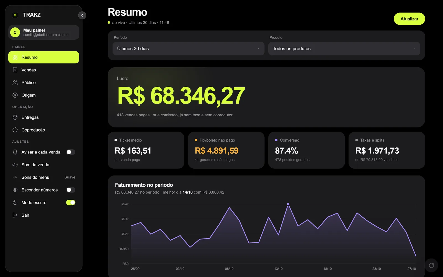The width and height of the screenshot is (443, 277).
Task: Open Entregas via its box icon
Action: pyautogui.click(x=15, y=117)
